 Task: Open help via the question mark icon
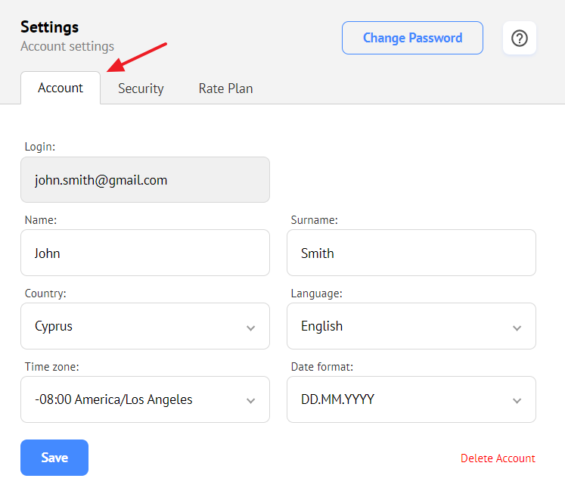[x=519, y=38]
